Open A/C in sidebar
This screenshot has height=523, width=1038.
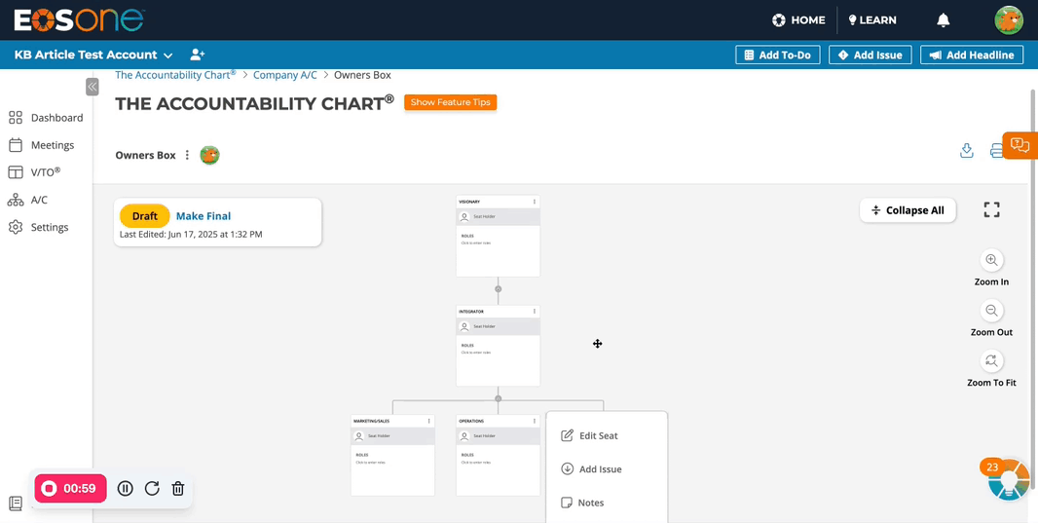pyautogui.click(x=27, y=200)
